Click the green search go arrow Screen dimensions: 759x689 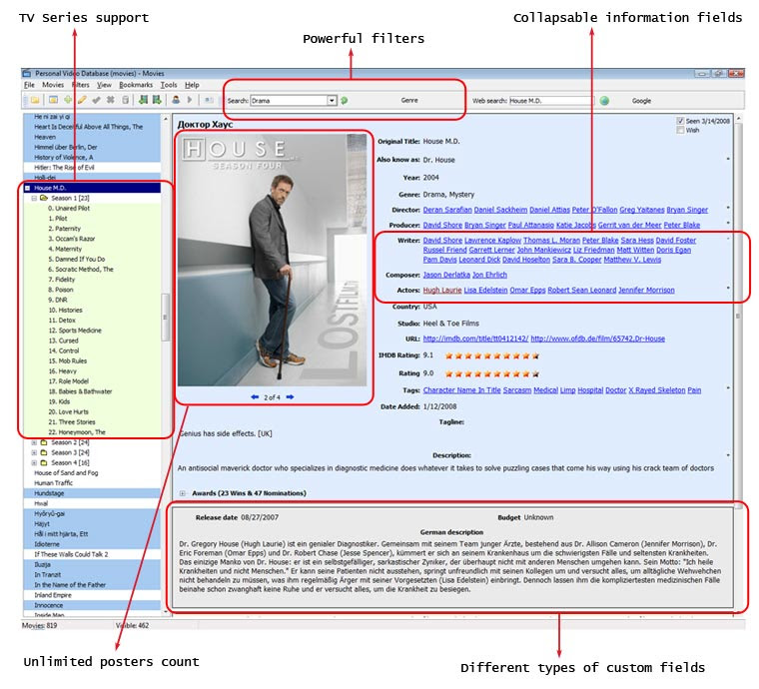tap(345, 101)
